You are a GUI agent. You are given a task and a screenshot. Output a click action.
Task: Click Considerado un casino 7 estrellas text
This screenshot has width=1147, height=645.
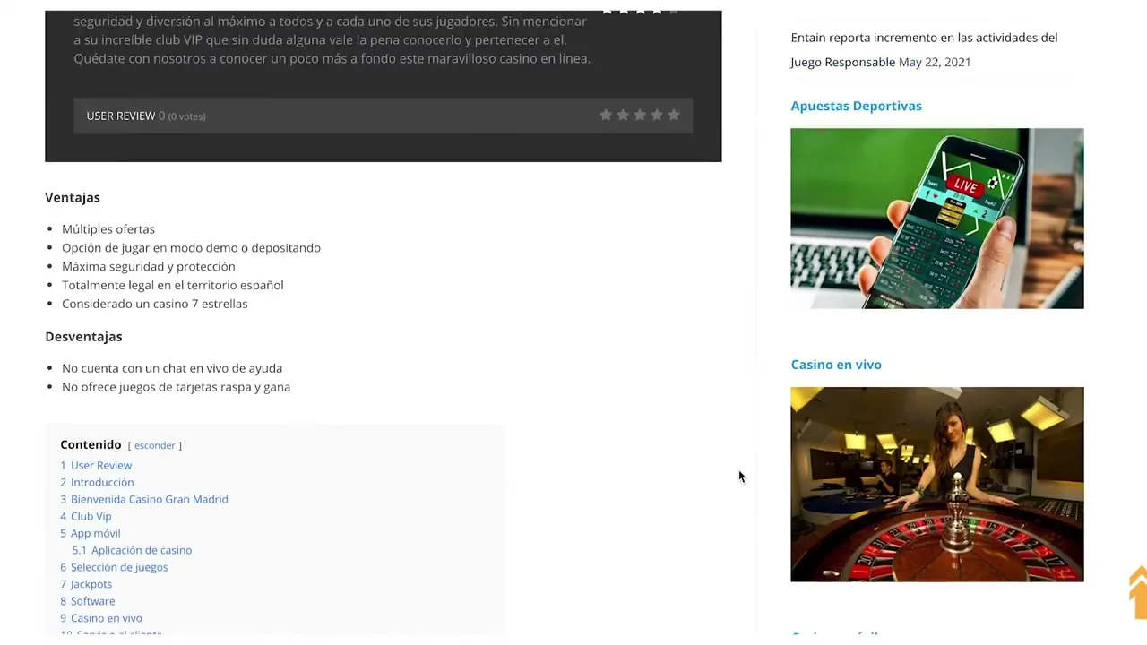coord(155,304)
